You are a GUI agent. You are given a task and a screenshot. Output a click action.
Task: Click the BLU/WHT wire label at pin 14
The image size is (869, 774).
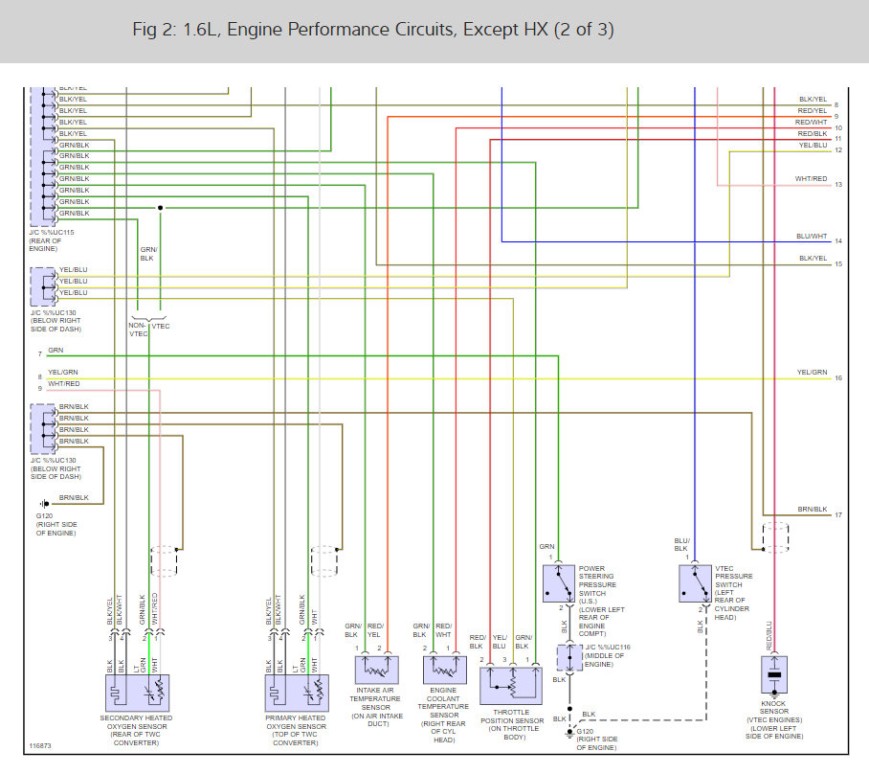(812, 237)
